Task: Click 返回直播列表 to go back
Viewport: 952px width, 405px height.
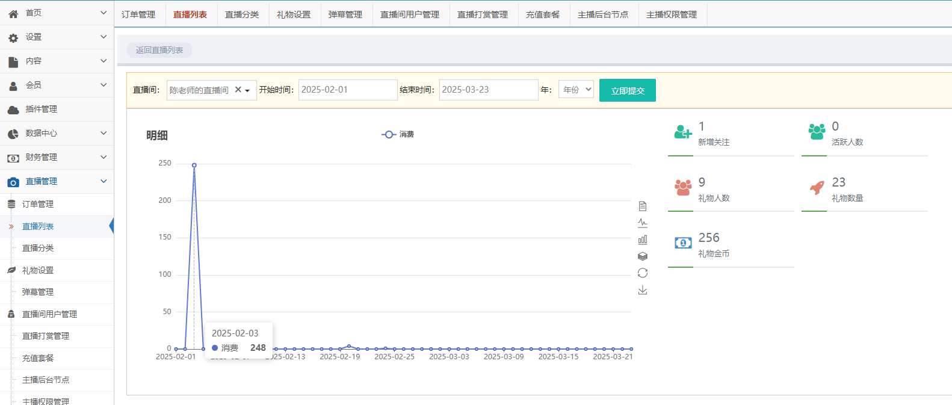Action: [x=159, y=50]
